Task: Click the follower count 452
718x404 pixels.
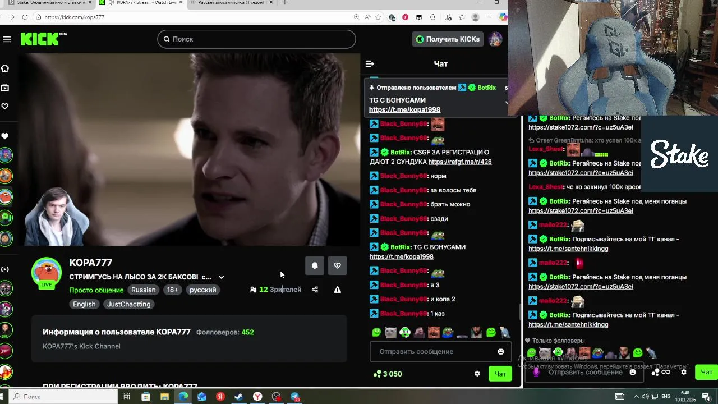Action: click(x=247, y=332)
